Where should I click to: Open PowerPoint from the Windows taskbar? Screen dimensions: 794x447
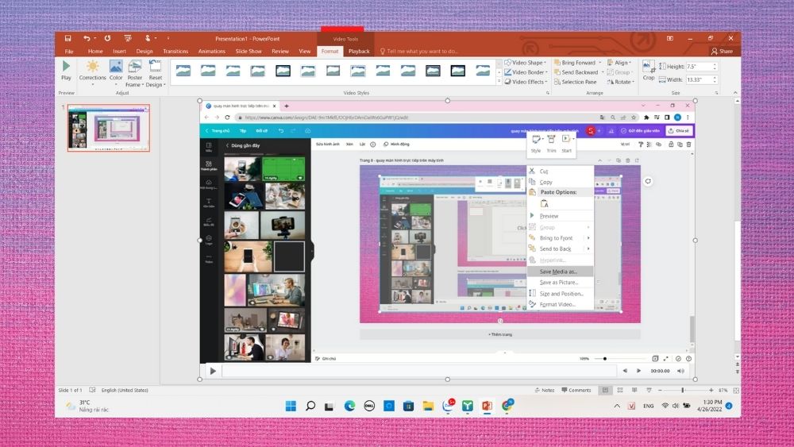(487, 406)
